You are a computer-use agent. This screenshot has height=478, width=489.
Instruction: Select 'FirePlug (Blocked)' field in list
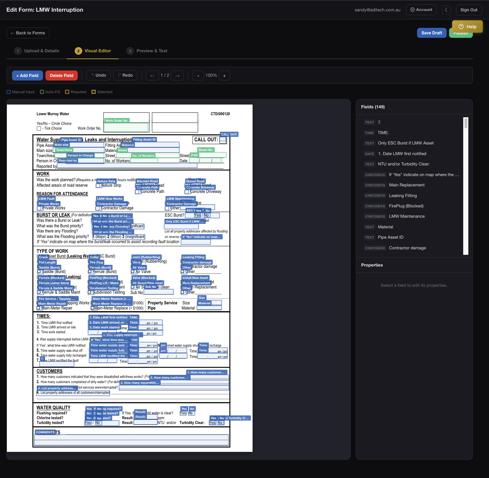411,206
